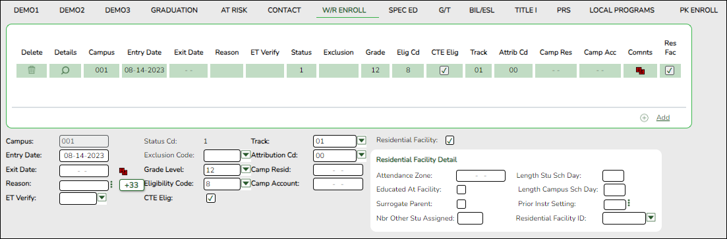Click the Track cell showing 01
Screen dimensions: 727x239
pos(479,70)
